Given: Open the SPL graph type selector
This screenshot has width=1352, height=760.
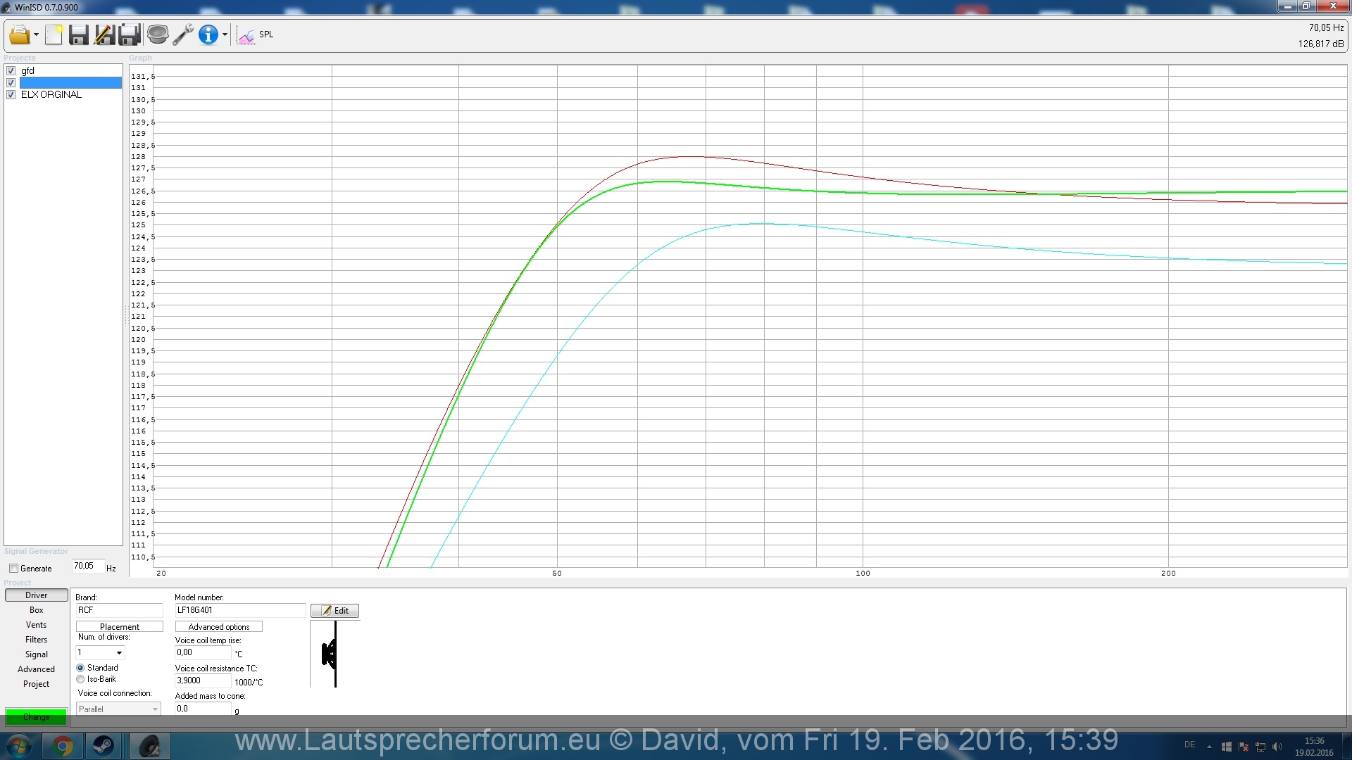Looking at the screenshot, I should click(x=255, y=34).
